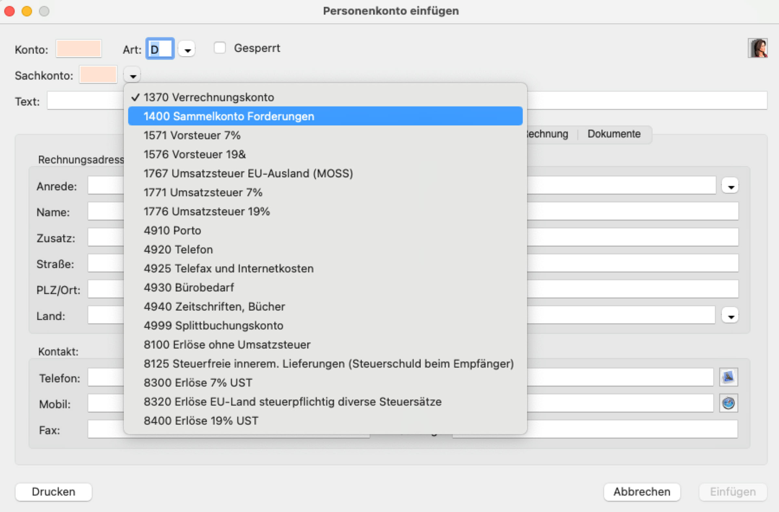Open the Art dropdown arrow
Image resolution: width=779 pixels, height=512 pixels.
[187, 49]
